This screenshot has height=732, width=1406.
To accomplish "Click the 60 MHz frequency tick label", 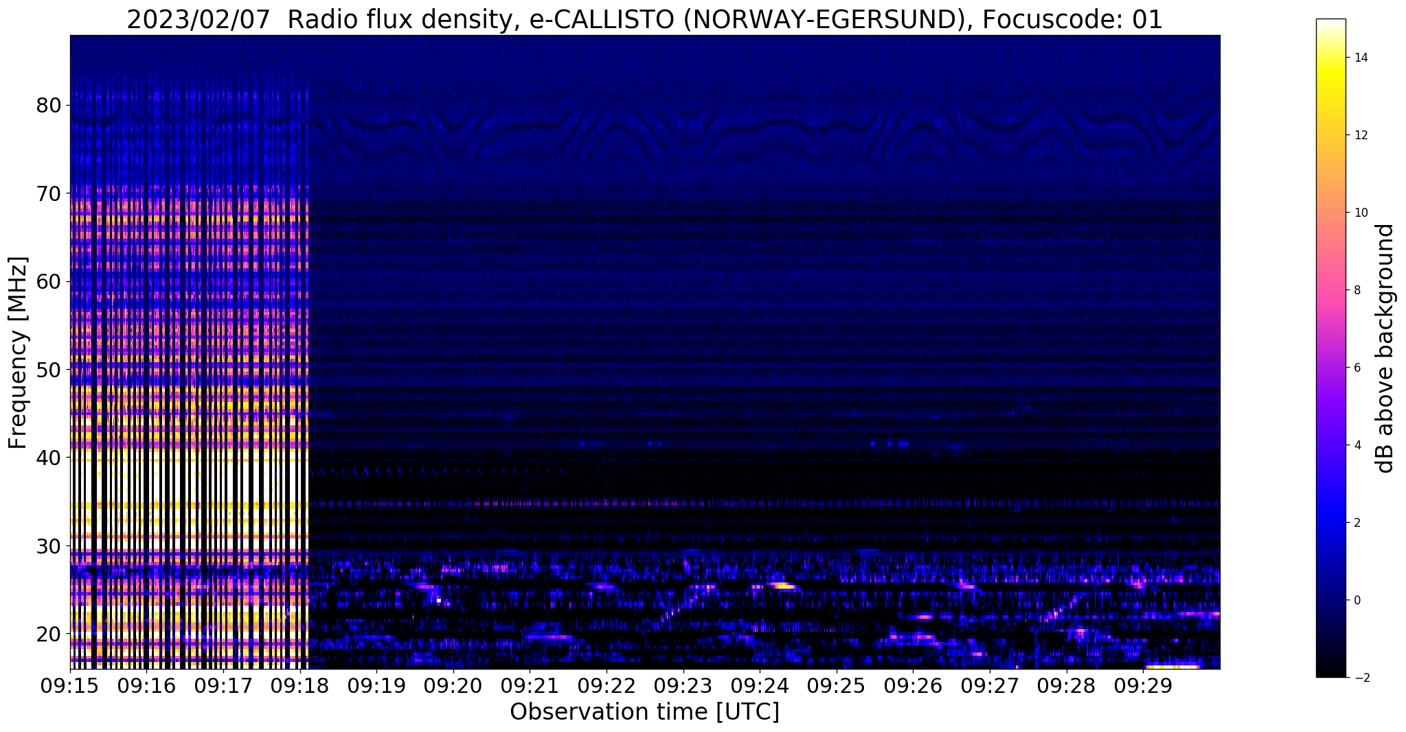I will [48, 281].
